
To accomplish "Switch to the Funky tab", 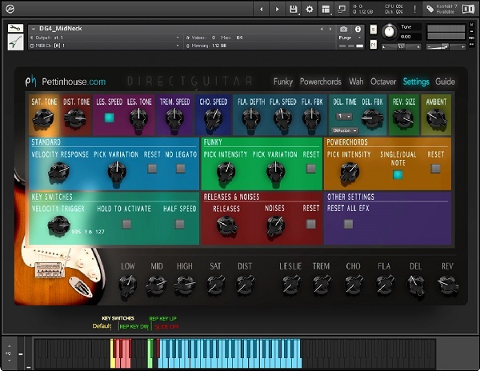I will [283, 82].
